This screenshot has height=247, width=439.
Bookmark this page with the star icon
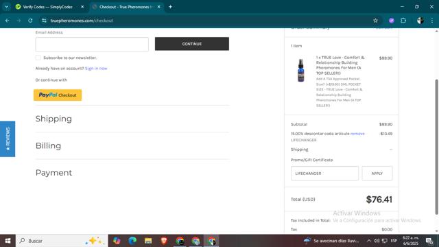[375, 21]
